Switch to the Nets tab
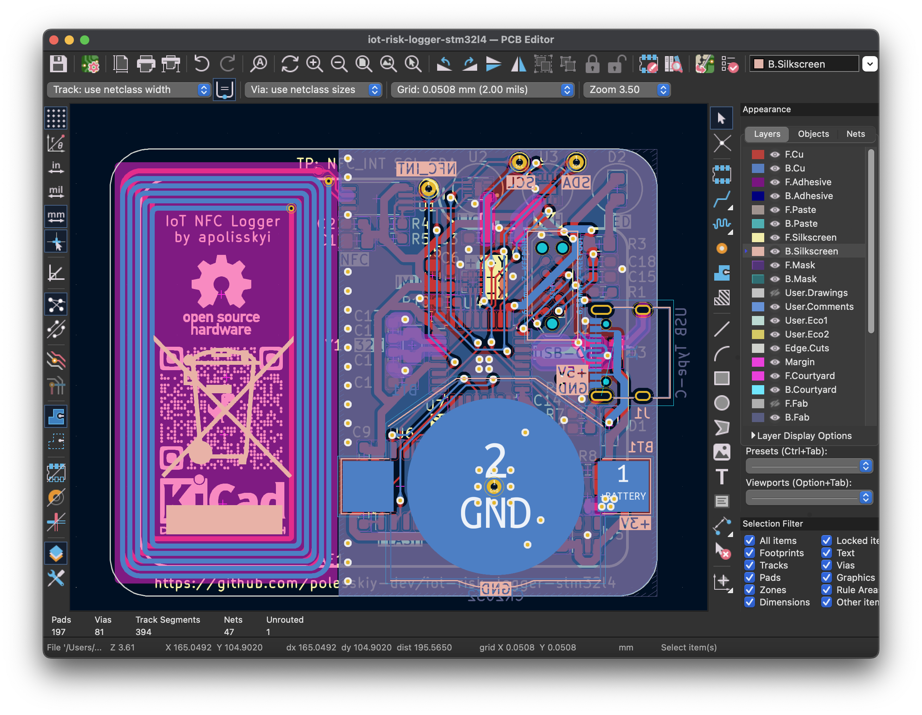922x715 pixels. click(855, 134)
